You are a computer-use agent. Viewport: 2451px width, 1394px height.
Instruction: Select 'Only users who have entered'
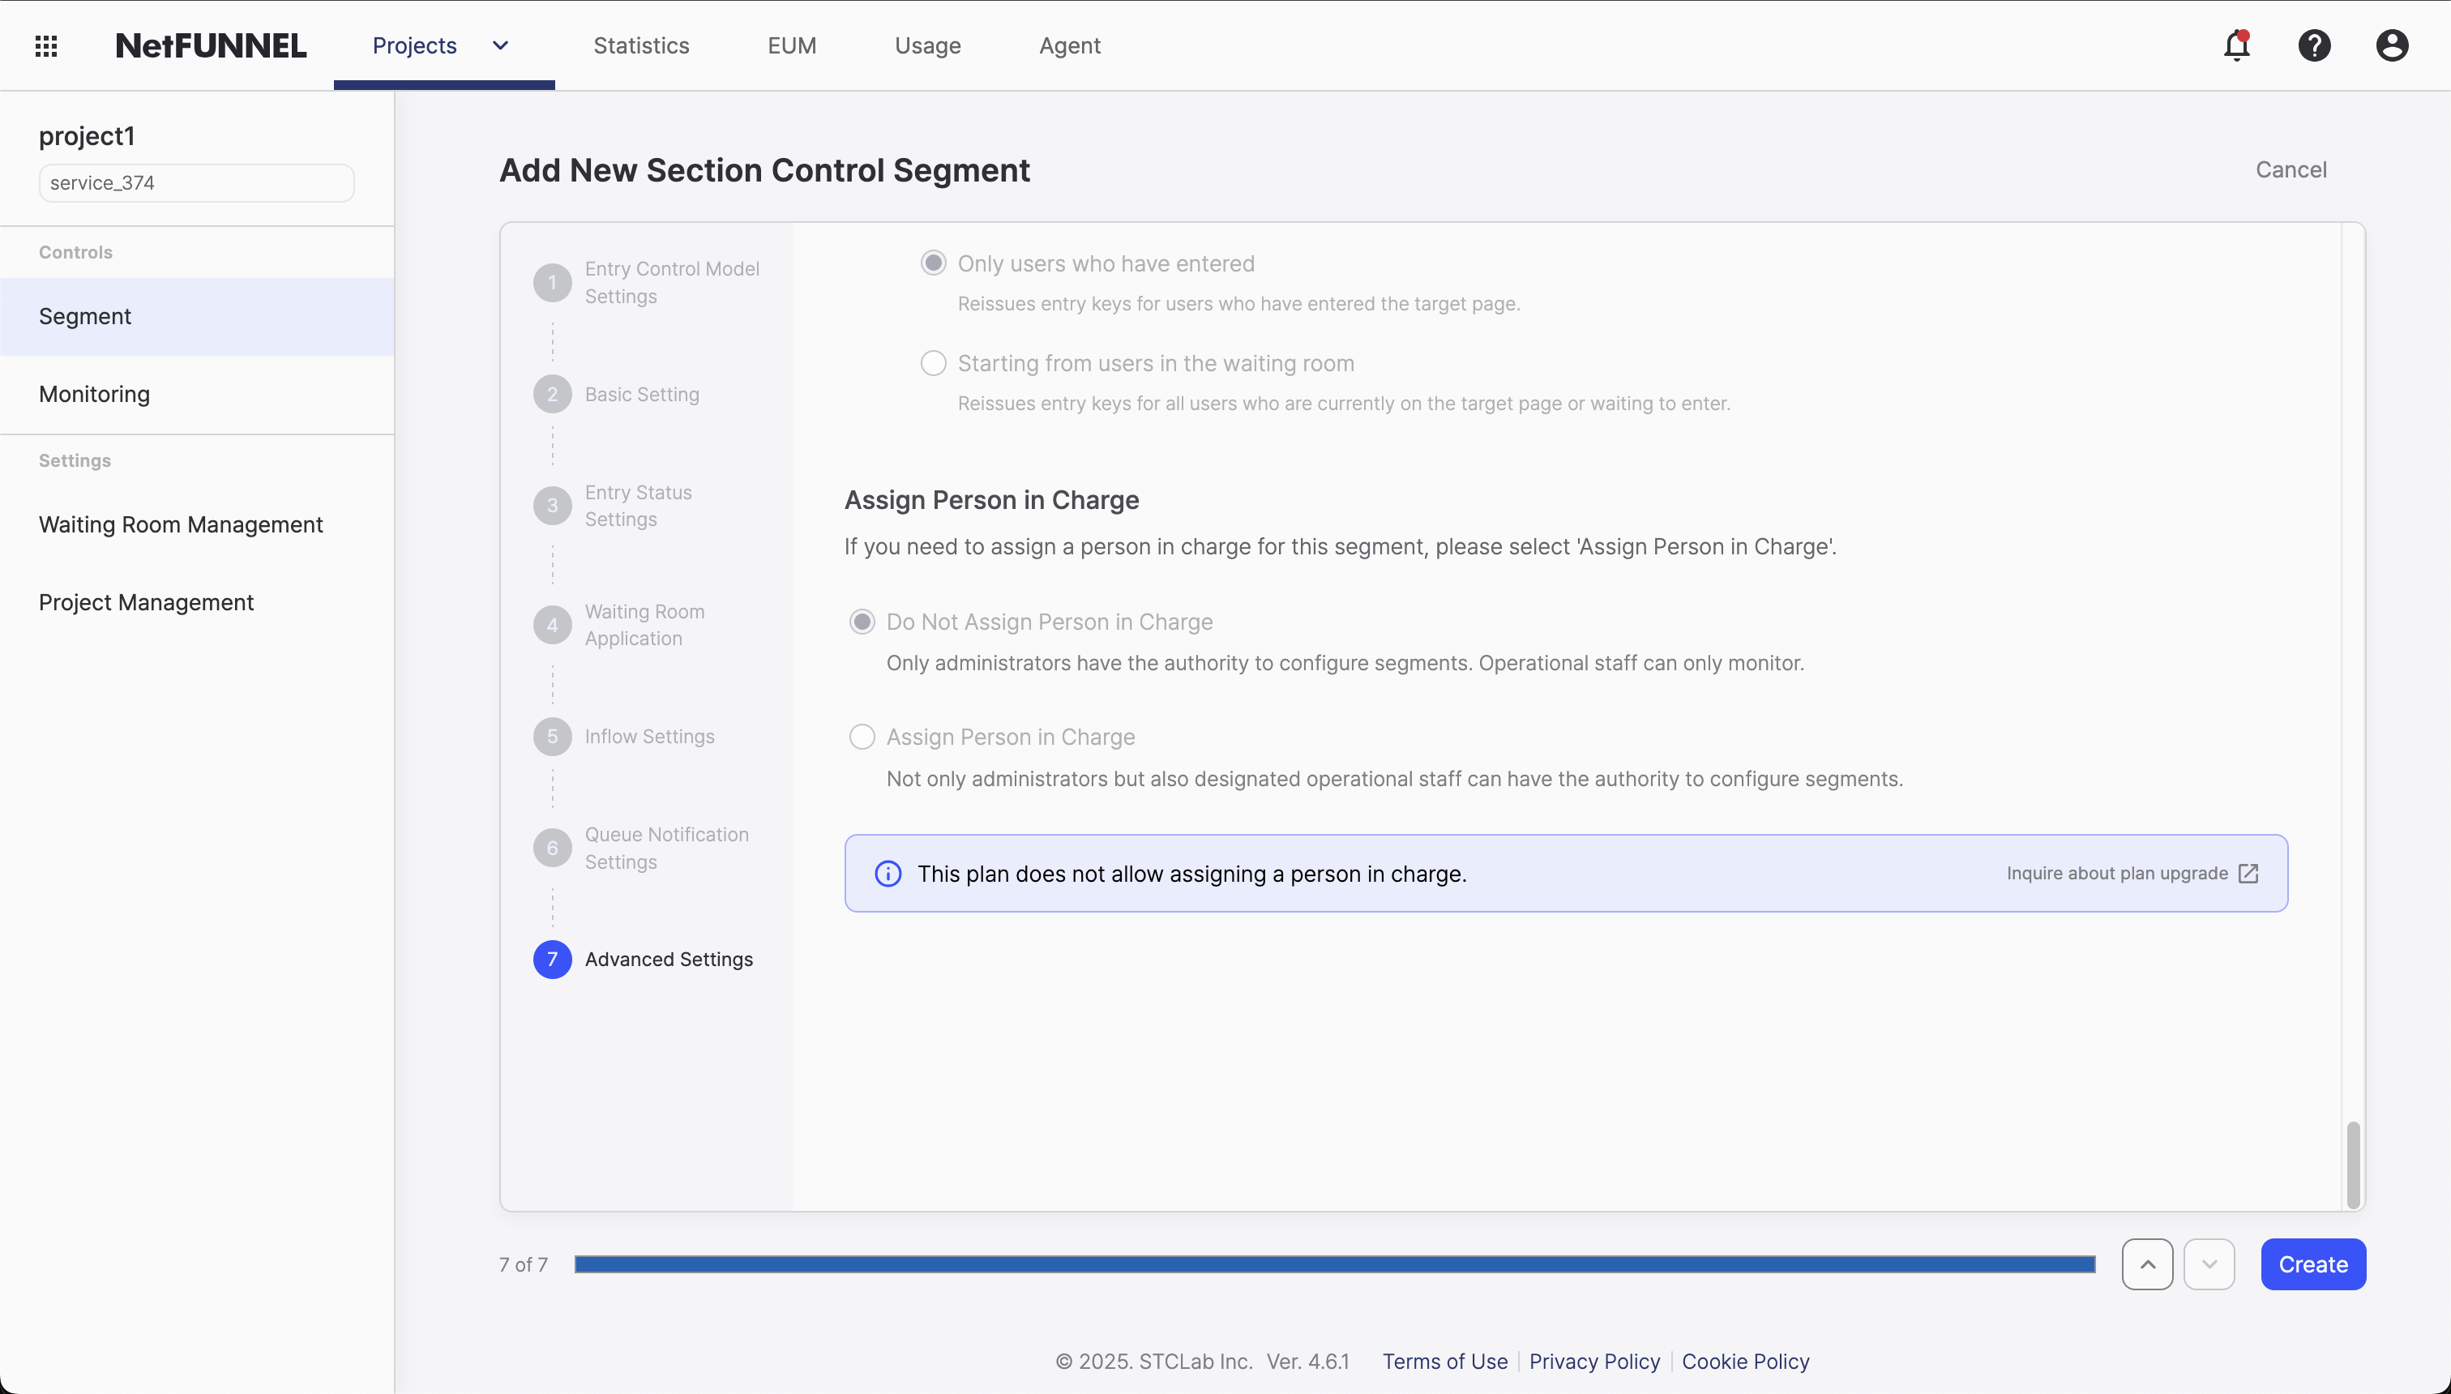pyautogui.click(x=934, y=261)
